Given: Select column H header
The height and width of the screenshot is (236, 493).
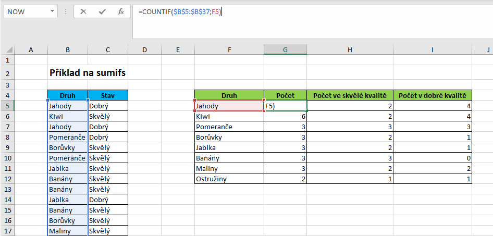Looking at the screenshot, I should tap(350, 49).
